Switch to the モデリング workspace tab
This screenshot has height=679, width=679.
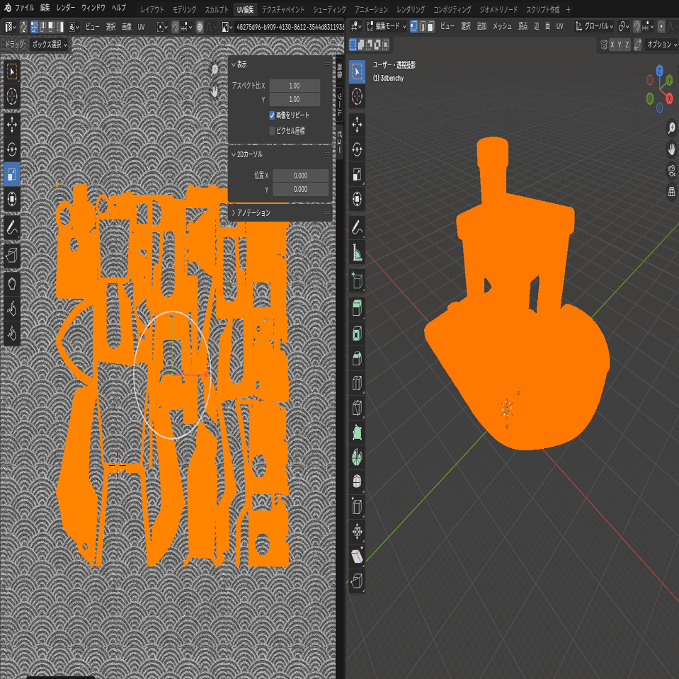185,9
